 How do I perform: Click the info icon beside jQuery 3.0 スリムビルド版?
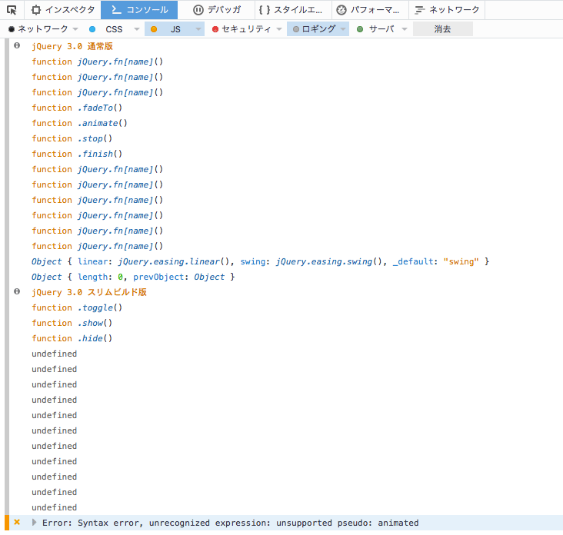tap(17, 291)
